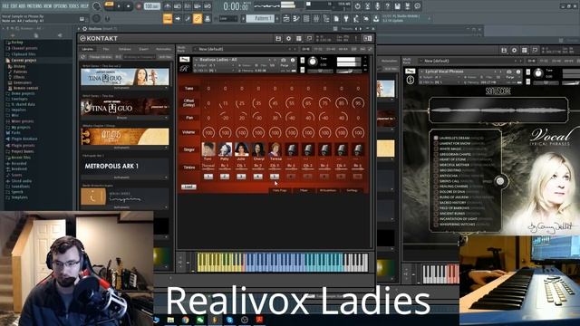Open the FILE menu in FL Studio
The image size is (580, 326).
click(x=6, y=6)
